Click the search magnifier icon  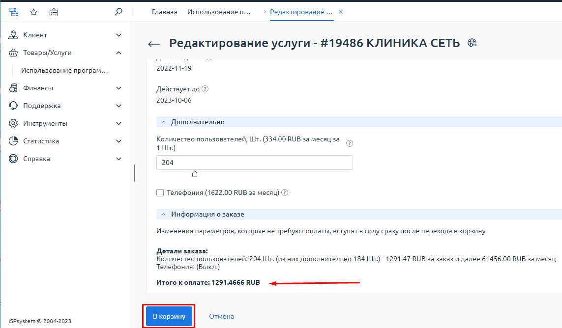point(118,12)
